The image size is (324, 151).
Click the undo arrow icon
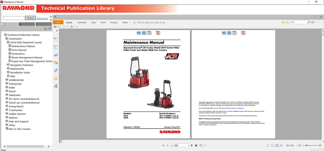(64, 27)
